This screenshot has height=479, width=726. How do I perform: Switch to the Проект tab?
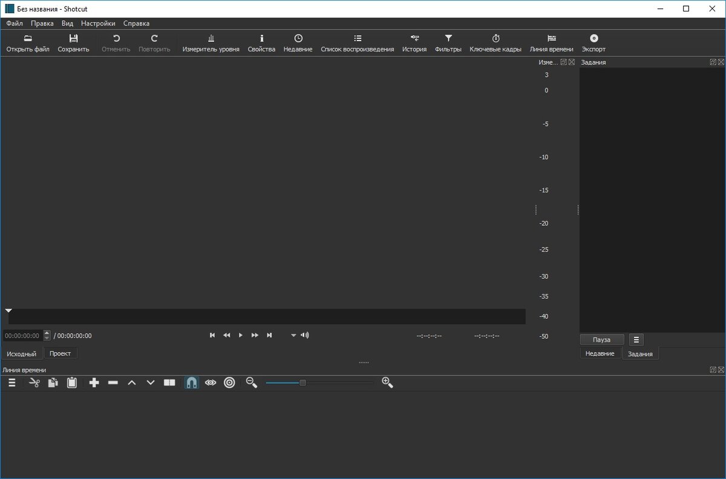pyautogui.click(x=60, y=354)
